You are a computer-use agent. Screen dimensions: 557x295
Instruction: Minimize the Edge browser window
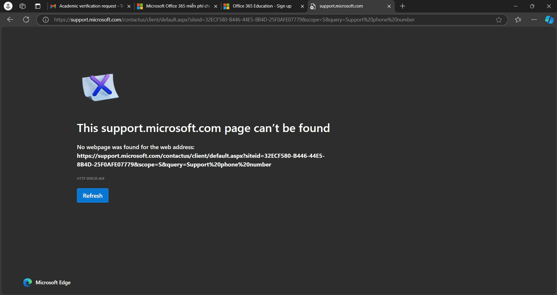pyautogui.click(x=515, y=6)
